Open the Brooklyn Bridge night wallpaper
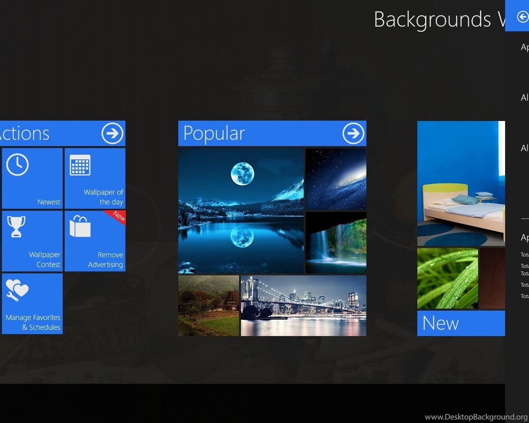The image size is (529, 423). coord(303,306)
